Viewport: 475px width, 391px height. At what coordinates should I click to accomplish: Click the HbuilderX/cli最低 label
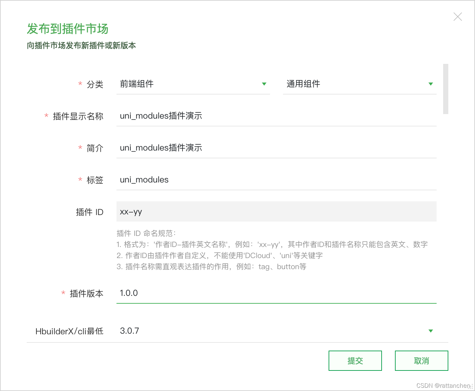pos(69,331)
